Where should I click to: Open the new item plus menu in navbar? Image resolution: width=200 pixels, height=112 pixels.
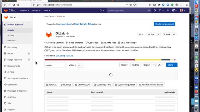pyautogui.click(x=102, y=10)
